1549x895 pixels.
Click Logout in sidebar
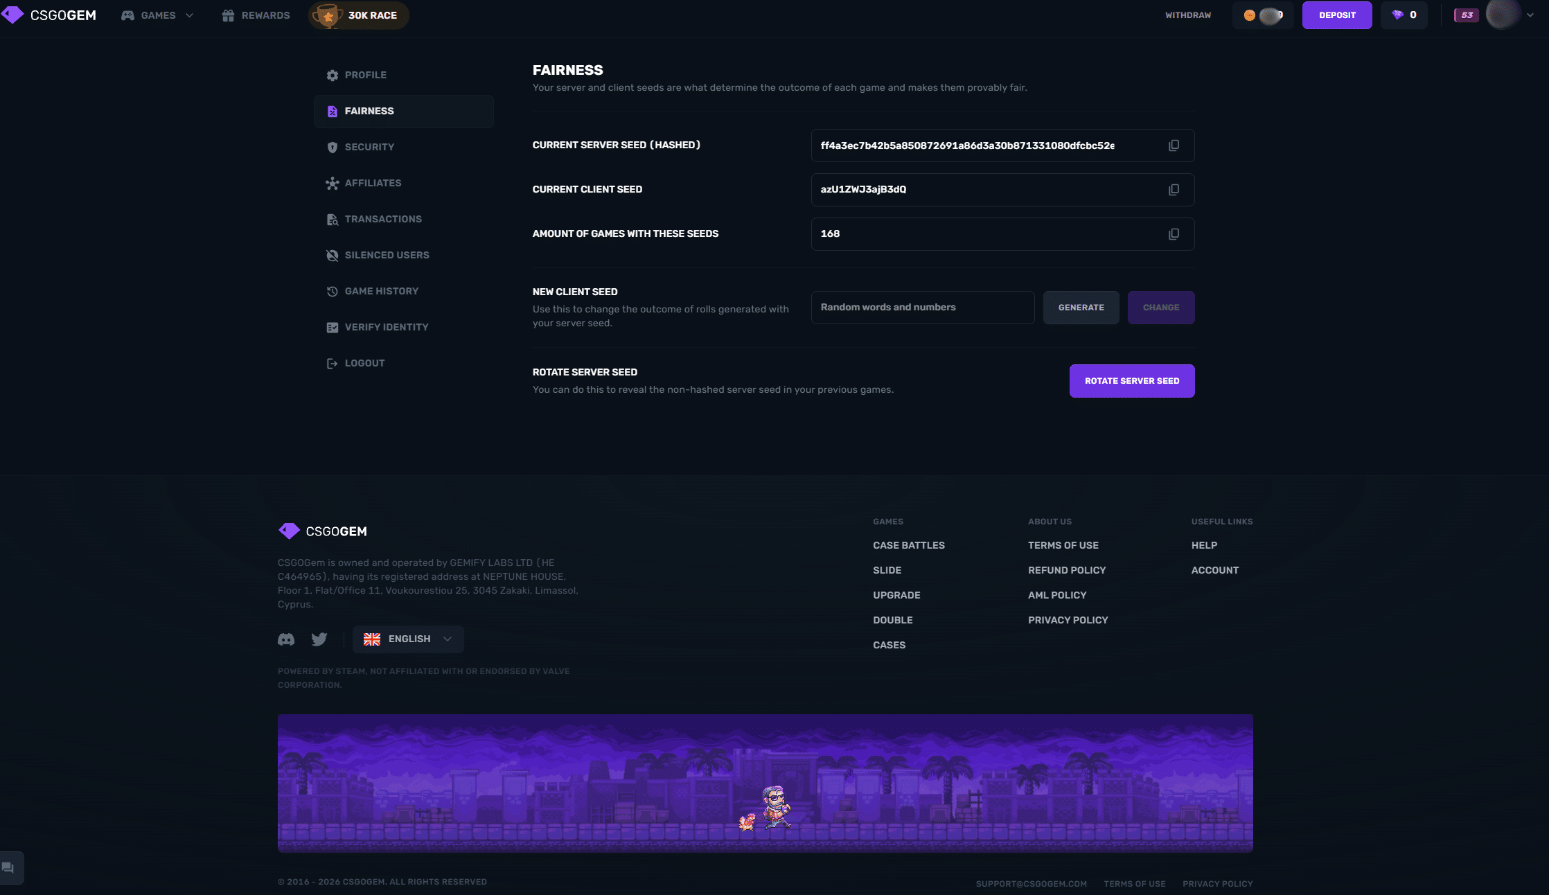(x=404, y=363)
